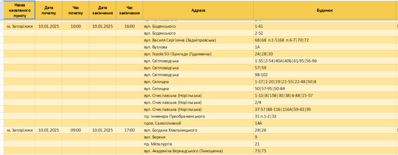Select the 'Дата закінчення' column header

tap(103, 10)
